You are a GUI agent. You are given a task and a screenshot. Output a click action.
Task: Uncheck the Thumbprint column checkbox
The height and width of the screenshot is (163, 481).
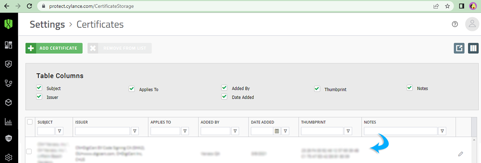point(317,89)
